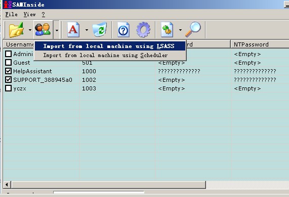The image size is (289, 197).
Task: Uncheck the SUPPORT_388945a0 checkbox
Action: click(8, 80)
